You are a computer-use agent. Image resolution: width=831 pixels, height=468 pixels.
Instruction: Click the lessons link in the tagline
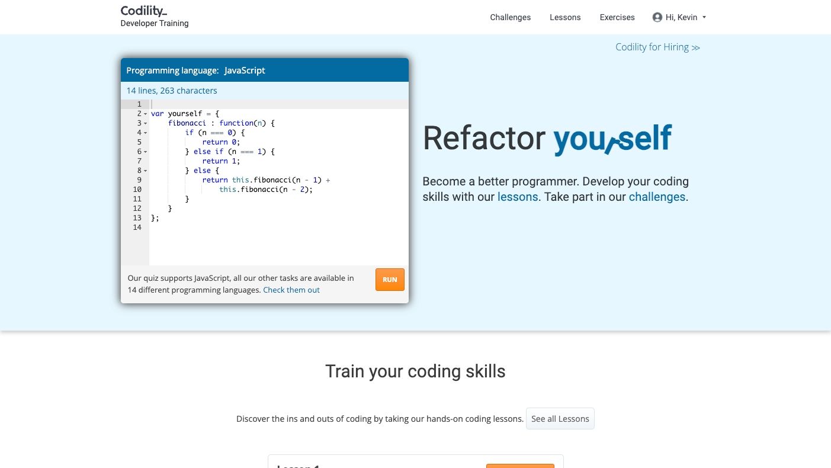pos(517,197)
